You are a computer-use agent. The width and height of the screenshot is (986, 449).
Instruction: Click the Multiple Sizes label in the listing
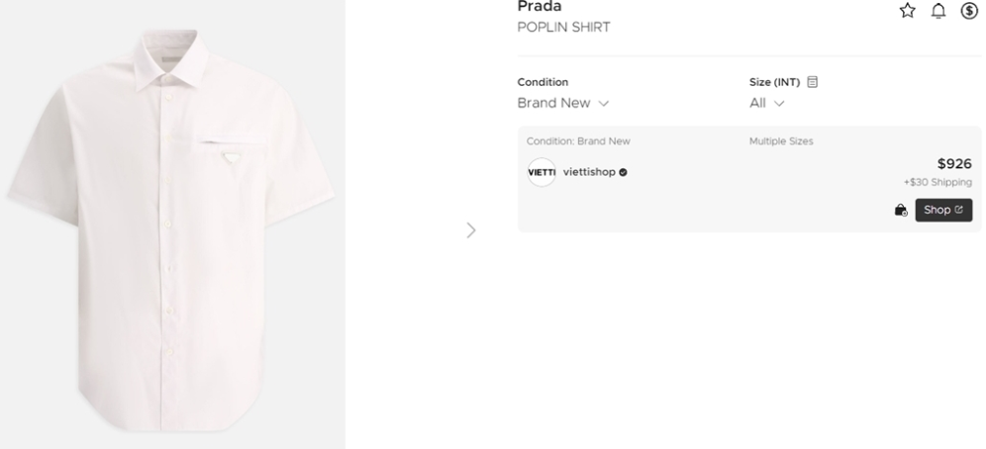(x=781, y=141)
